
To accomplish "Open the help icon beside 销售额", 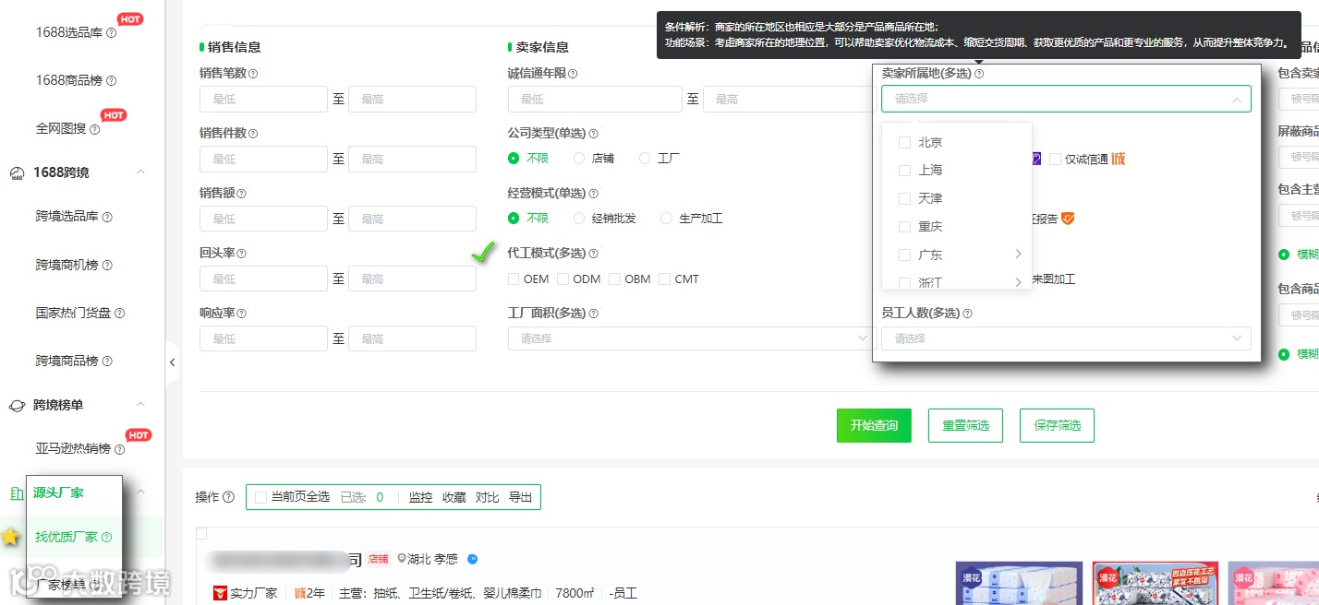I will point(241,194).
